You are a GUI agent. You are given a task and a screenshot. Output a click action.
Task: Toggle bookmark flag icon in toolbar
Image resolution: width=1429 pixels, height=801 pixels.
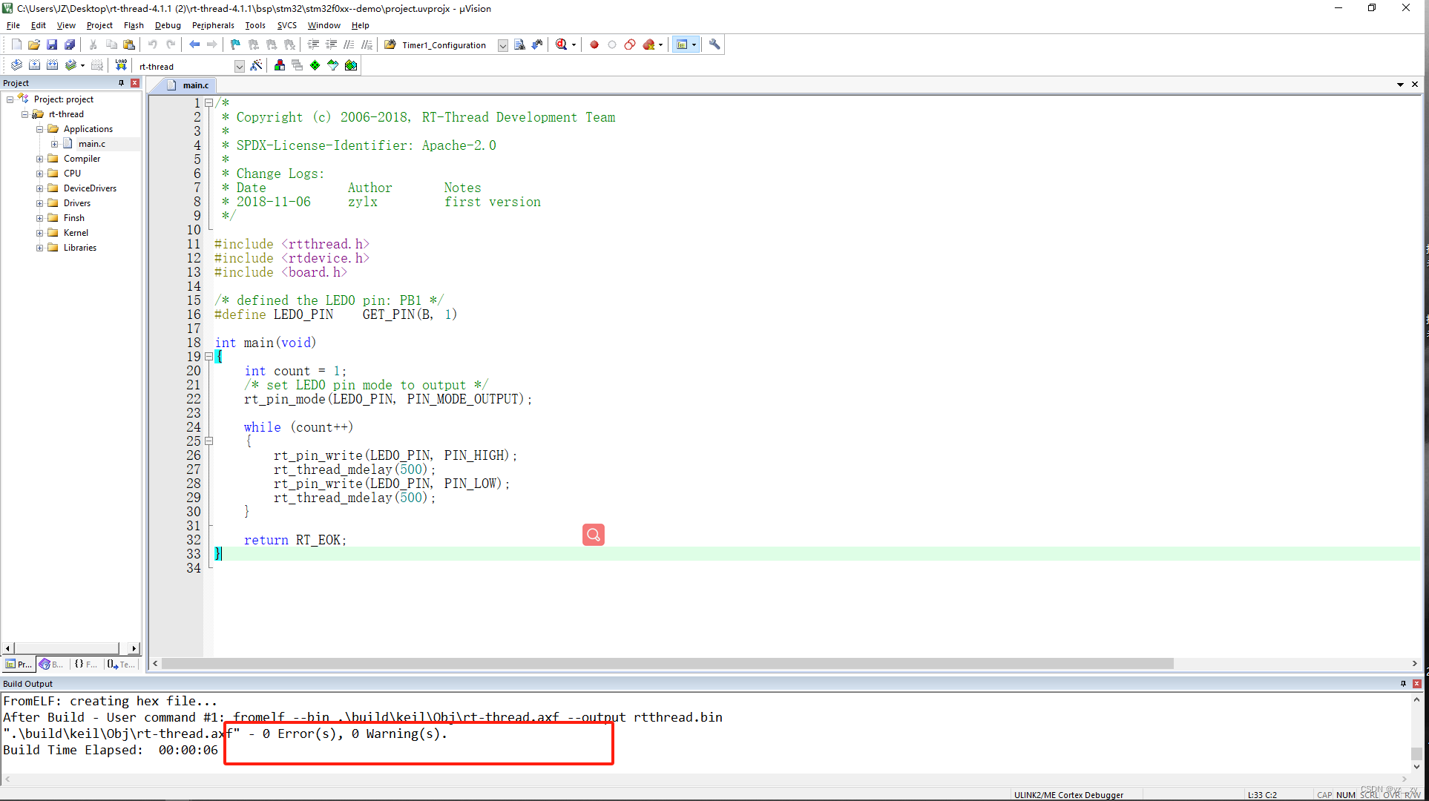[x=235, y=44]
